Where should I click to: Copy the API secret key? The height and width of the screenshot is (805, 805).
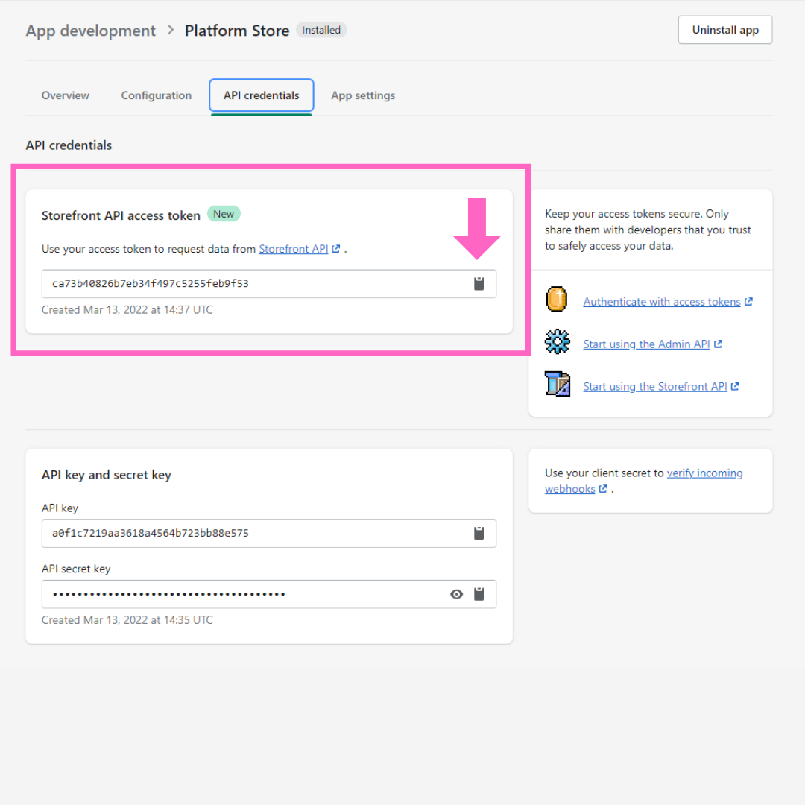(479, 594)
